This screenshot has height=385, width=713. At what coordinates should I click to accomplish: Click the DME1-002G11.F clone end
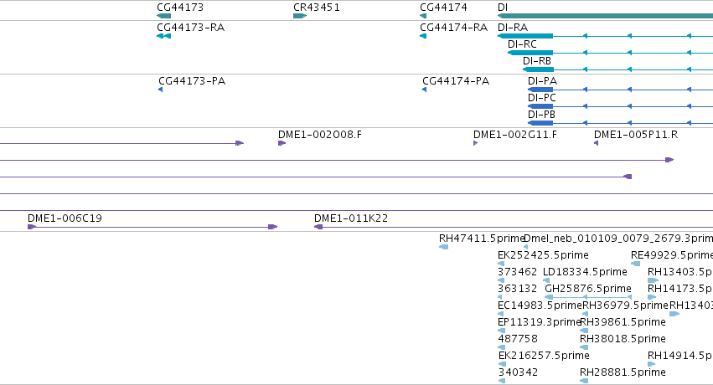476,143
